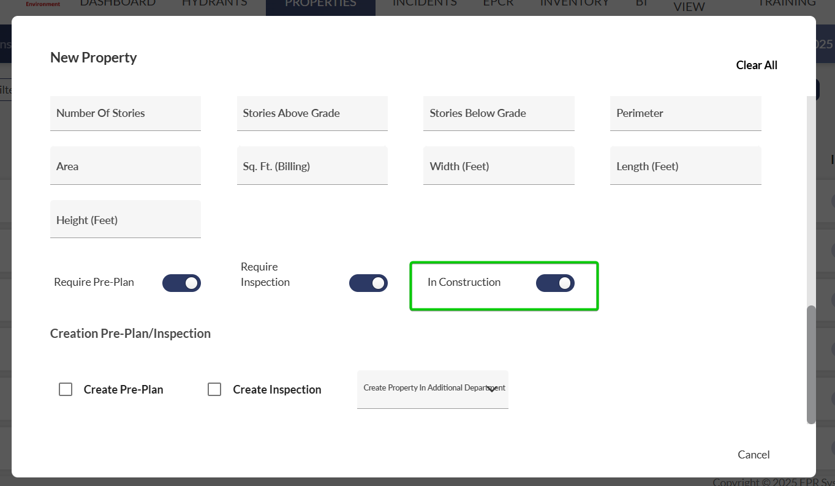Open the Incidents tab

tap(425, 4)
